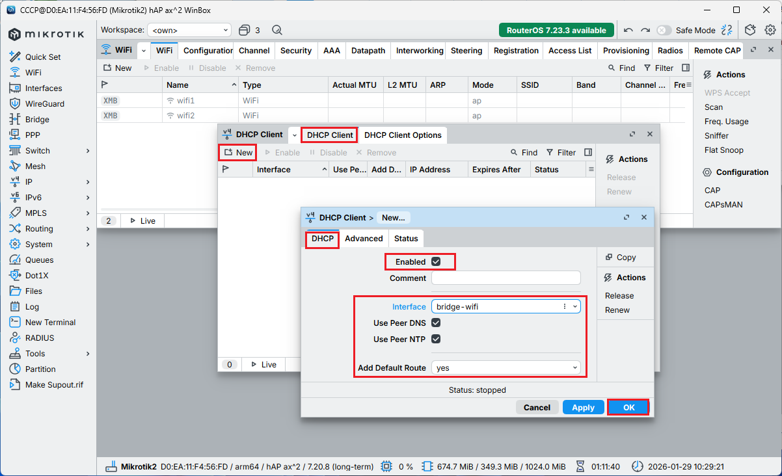Click RouterOS 7.23.3 available button
Image resolution: width=782 pixels, height=476 pixels.
pos(557,30)
